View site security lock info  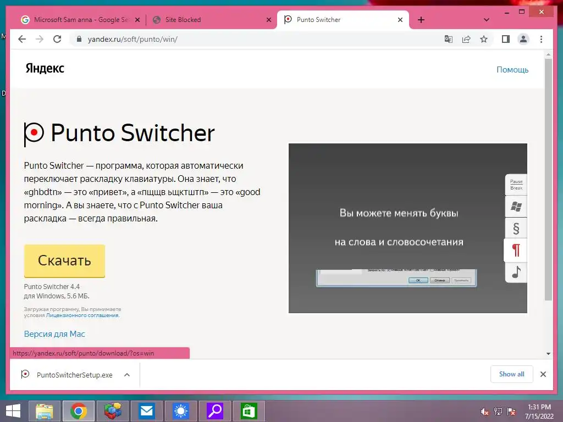tap(79, 39)
